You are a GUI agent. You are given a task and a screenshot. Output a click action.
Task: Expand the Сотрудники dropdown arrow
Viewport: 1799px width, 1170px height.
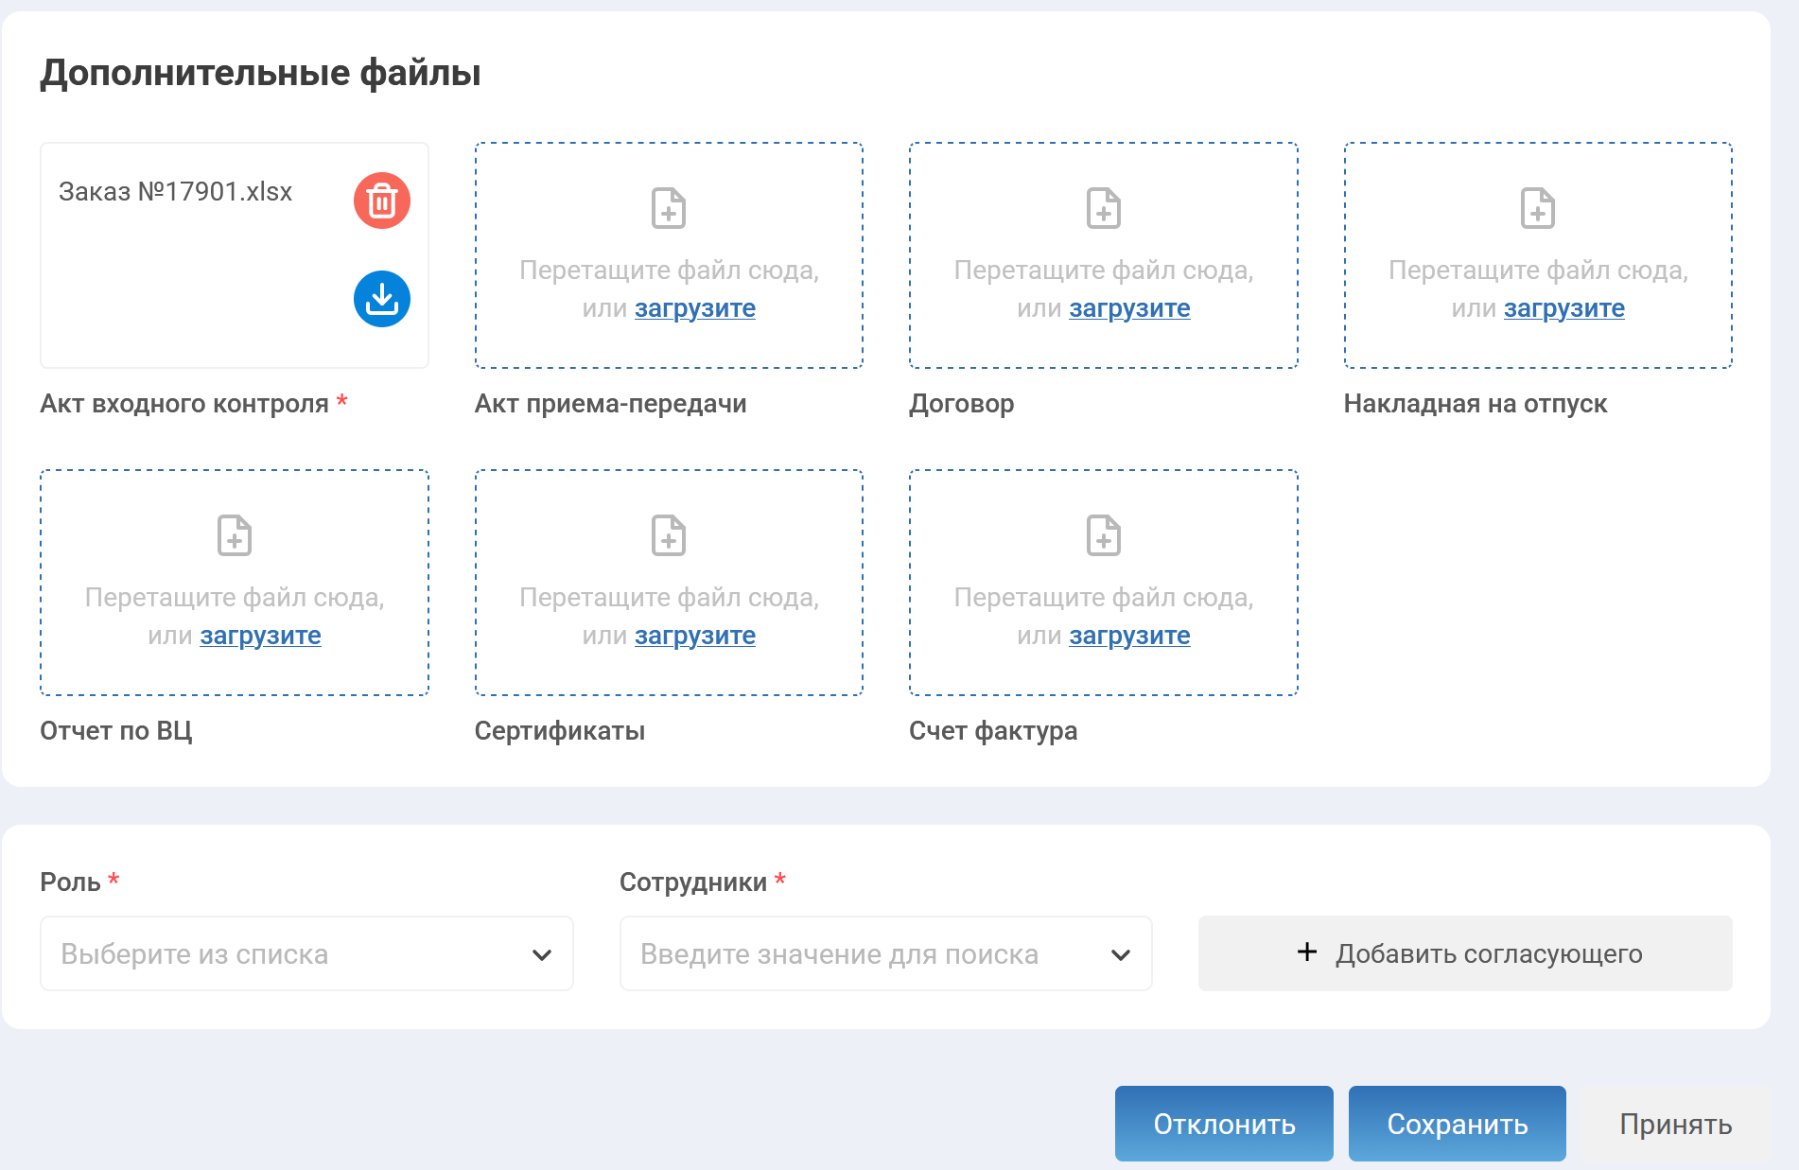(x=1120, y=954)
